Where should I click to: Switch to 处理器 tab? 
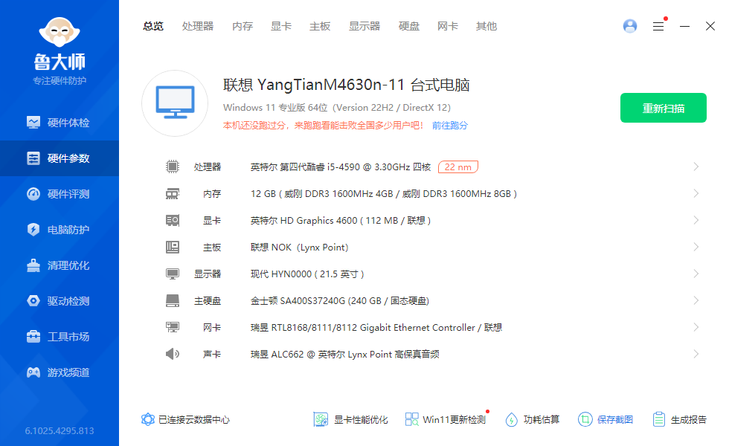click(198, 27)
